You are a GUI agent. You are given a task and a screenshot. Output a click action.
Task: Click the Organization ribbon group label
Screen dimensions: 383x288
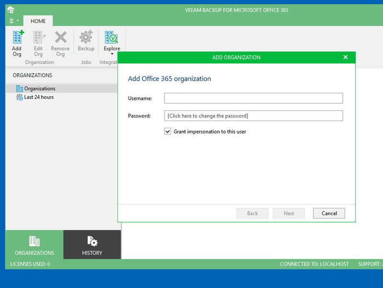[x=40, y=62]
